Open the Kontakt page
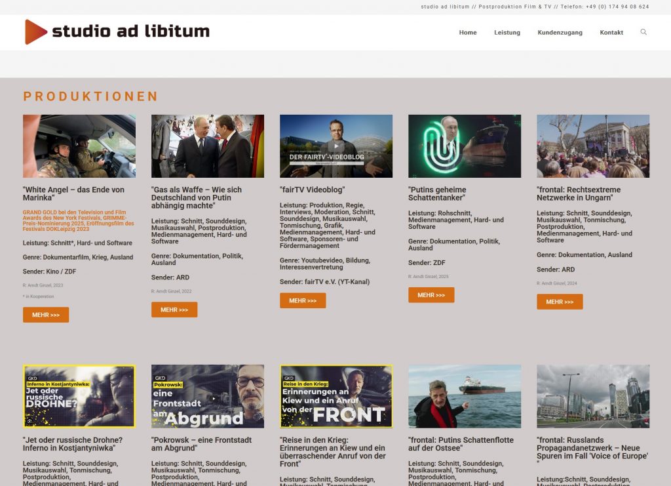Screen dimensions: 671x486 (611, 33)
